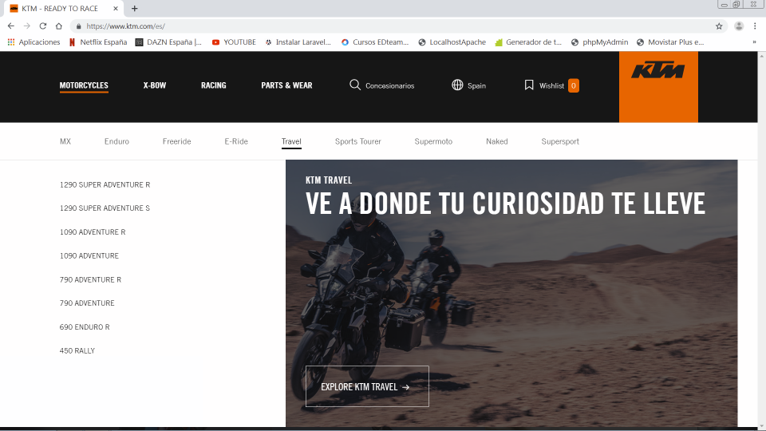This screenshot has height=431, width=766.
Task: Click the EXPLORE KTM TRAVEL button
Action: (367, 386)
